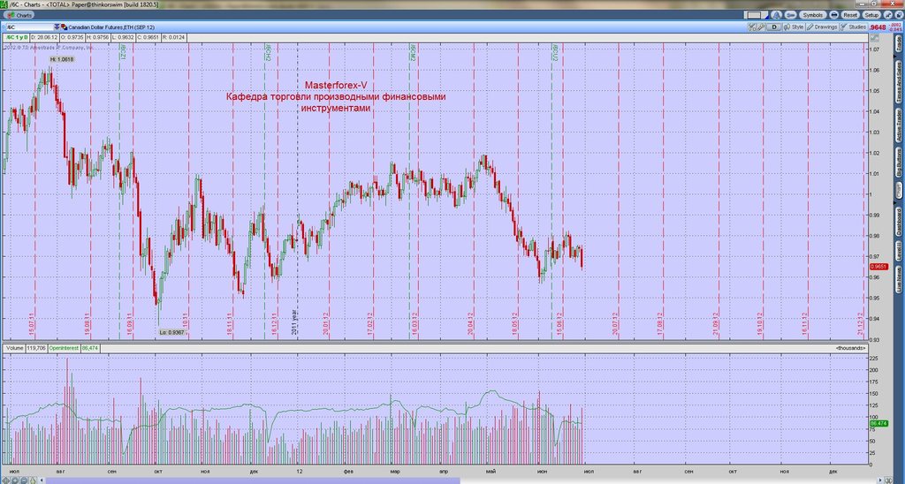The height and width of the screenshot is (484, 905).
Task: Switch to the Charts tab
Action: click(19, 15)
